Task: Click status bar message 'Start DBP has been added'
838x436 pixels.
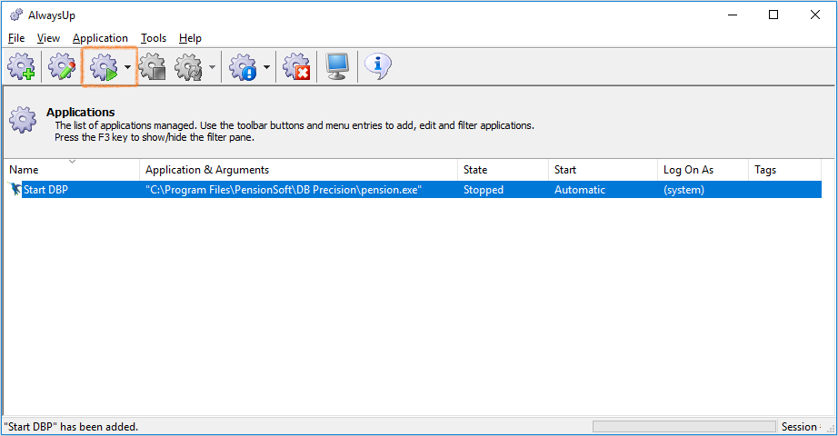Action: point(71,426)
